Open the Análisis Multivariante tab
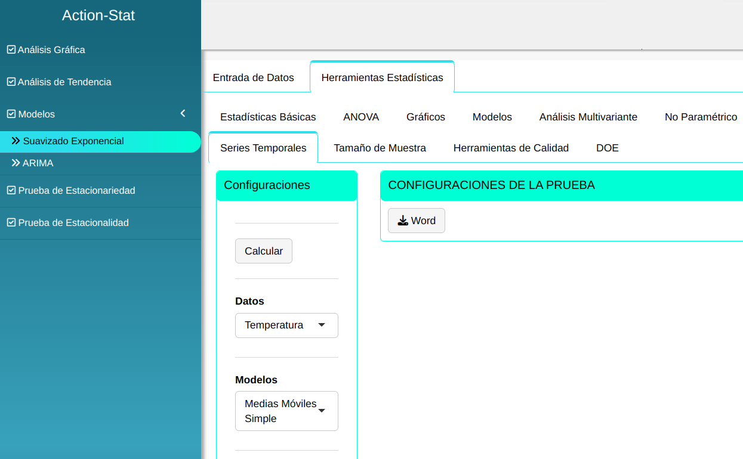This screenshot has height=459, width=743. pos(588,117)
